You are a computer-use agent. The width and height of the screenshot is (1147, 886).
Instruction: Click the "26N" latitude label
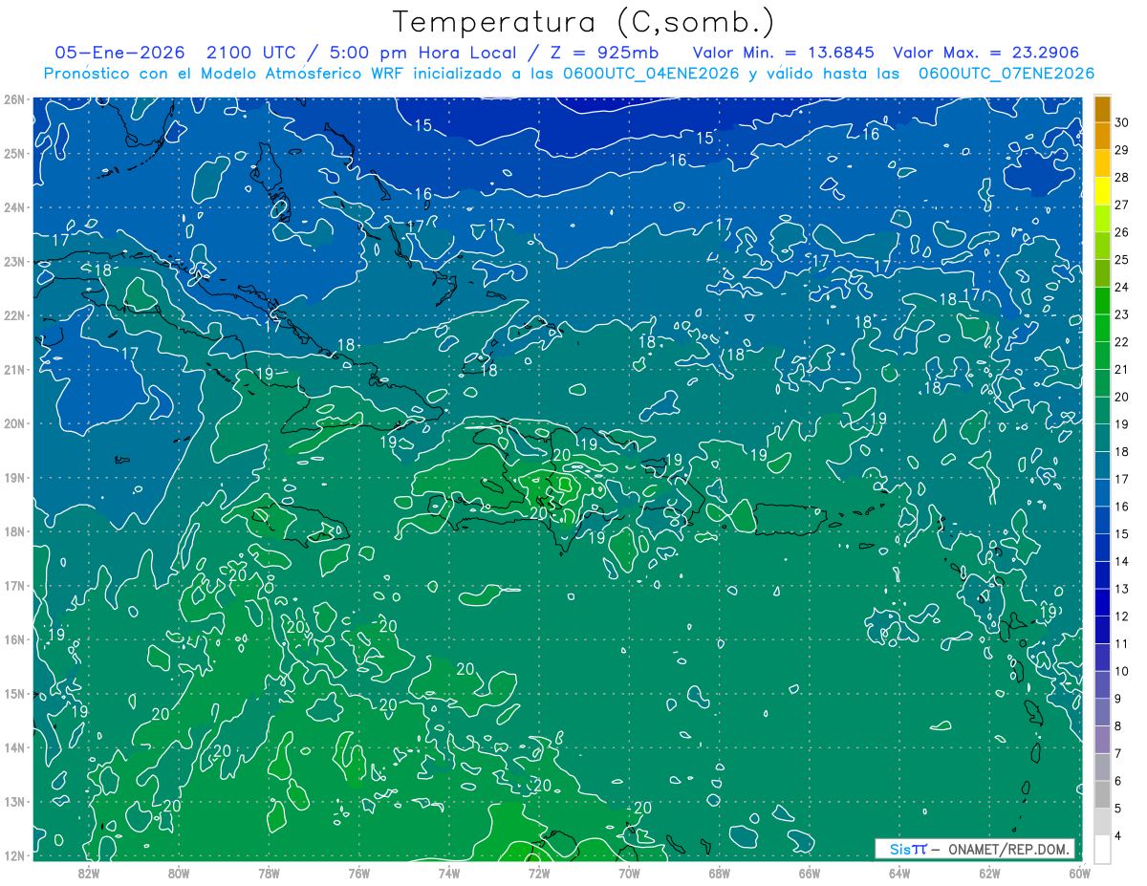click(x=14, y=99)
